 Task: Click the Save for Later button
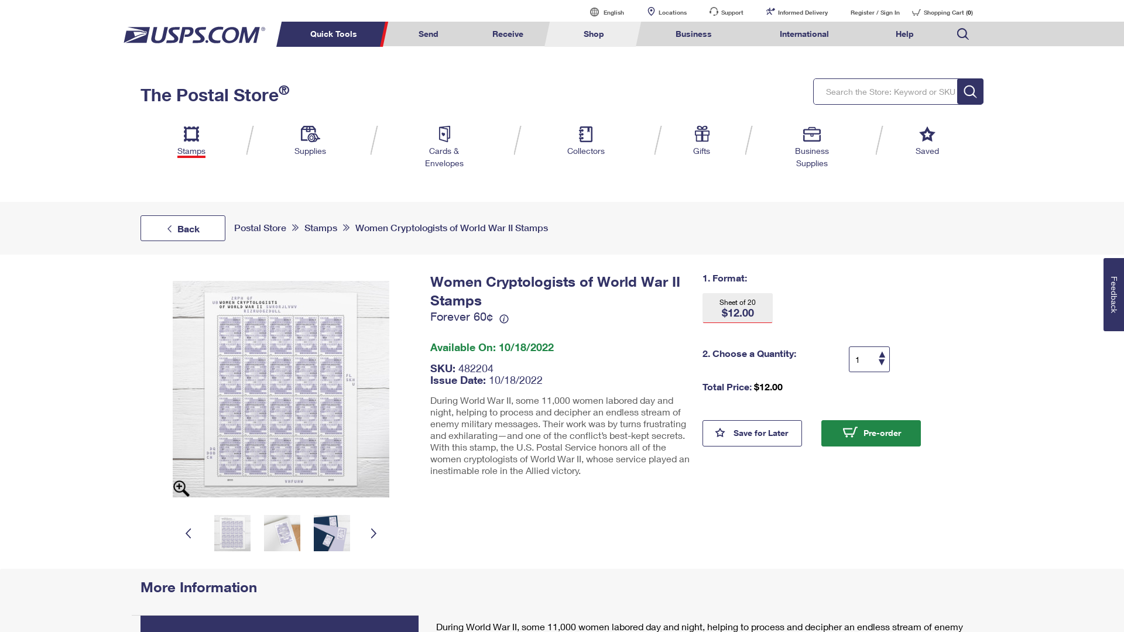pyautogui.click(x=752, y=433)
